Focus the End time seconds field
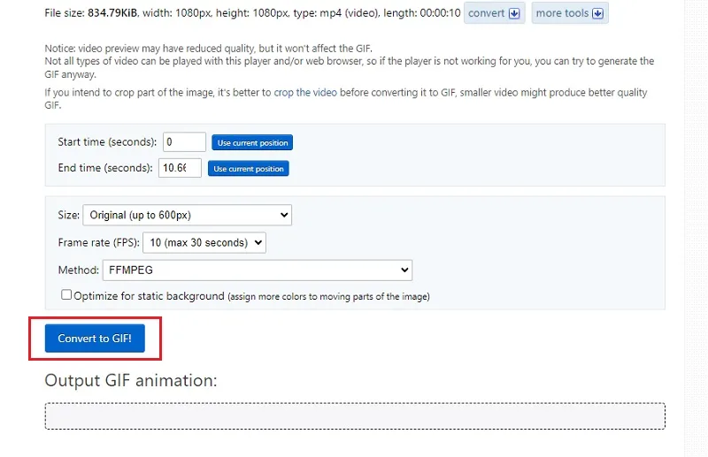The width and height of the screenshot is (708, 457). coord(180,168)
